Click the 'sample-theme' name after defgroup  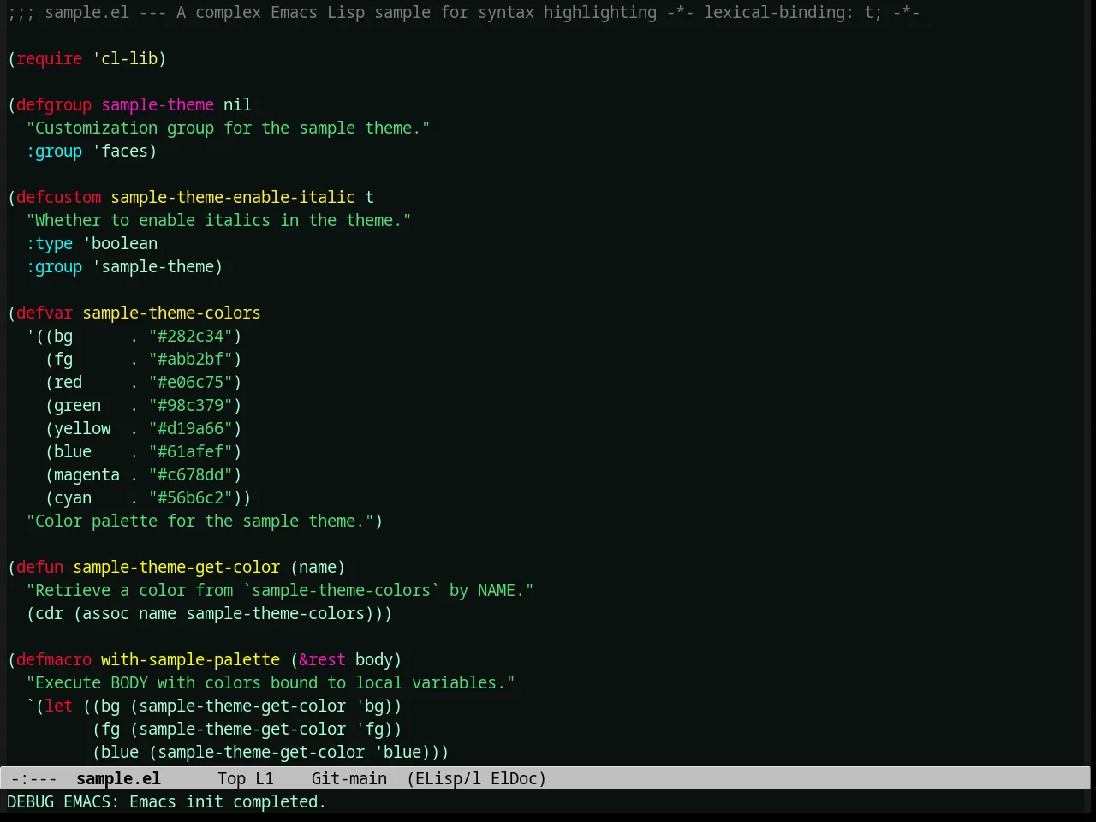point(158,104)
